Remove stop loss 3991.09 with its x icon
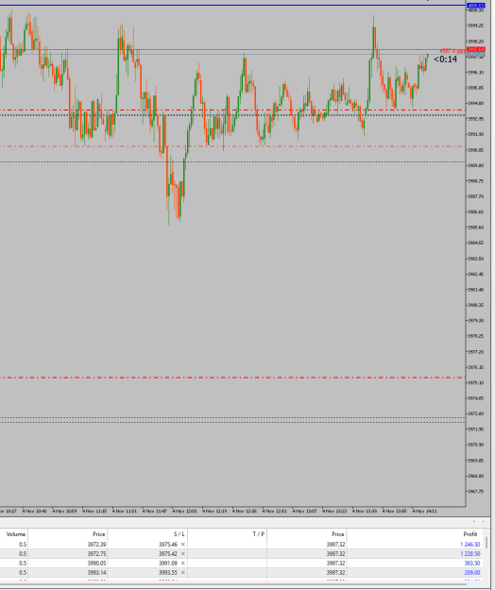This screenshot has width=495, height=590. click(x=183, y=563)
